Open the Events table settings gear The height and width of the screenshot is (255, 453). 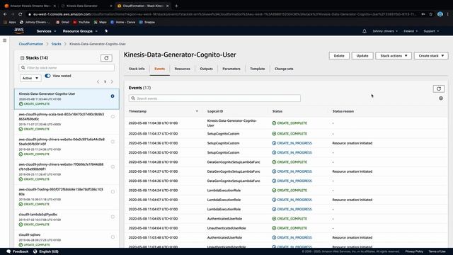coord(441,98)
